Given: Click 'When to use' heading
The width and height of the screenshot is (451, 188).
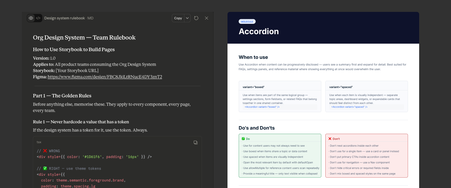Looking at the screenshot, I should click(253, 57).
